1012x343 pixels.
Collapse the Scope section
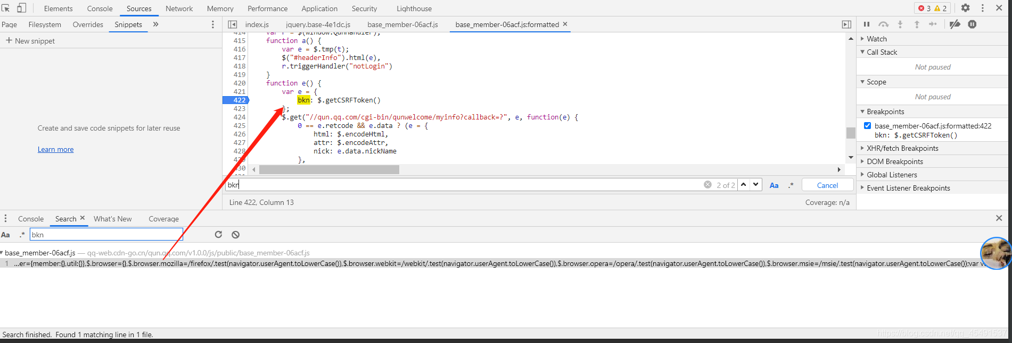[862, 82]
